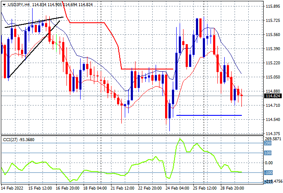Click the 114.540 price axis label

pyautogui.click(x=273, y=119)
